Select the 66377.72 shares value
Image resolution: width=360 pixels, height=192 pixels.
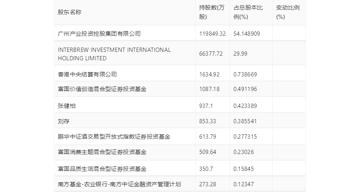click(211, 53)
